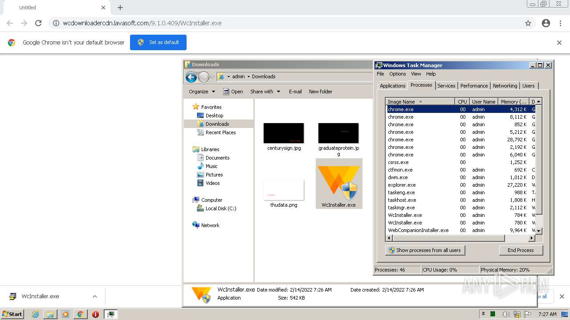Select the explorer.exe process row

(460, 185)
